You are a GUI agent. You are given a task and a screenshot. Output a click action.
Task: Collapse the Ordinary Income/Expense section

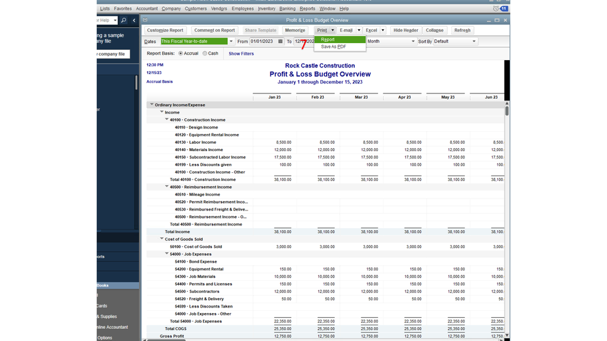[152, 105]
